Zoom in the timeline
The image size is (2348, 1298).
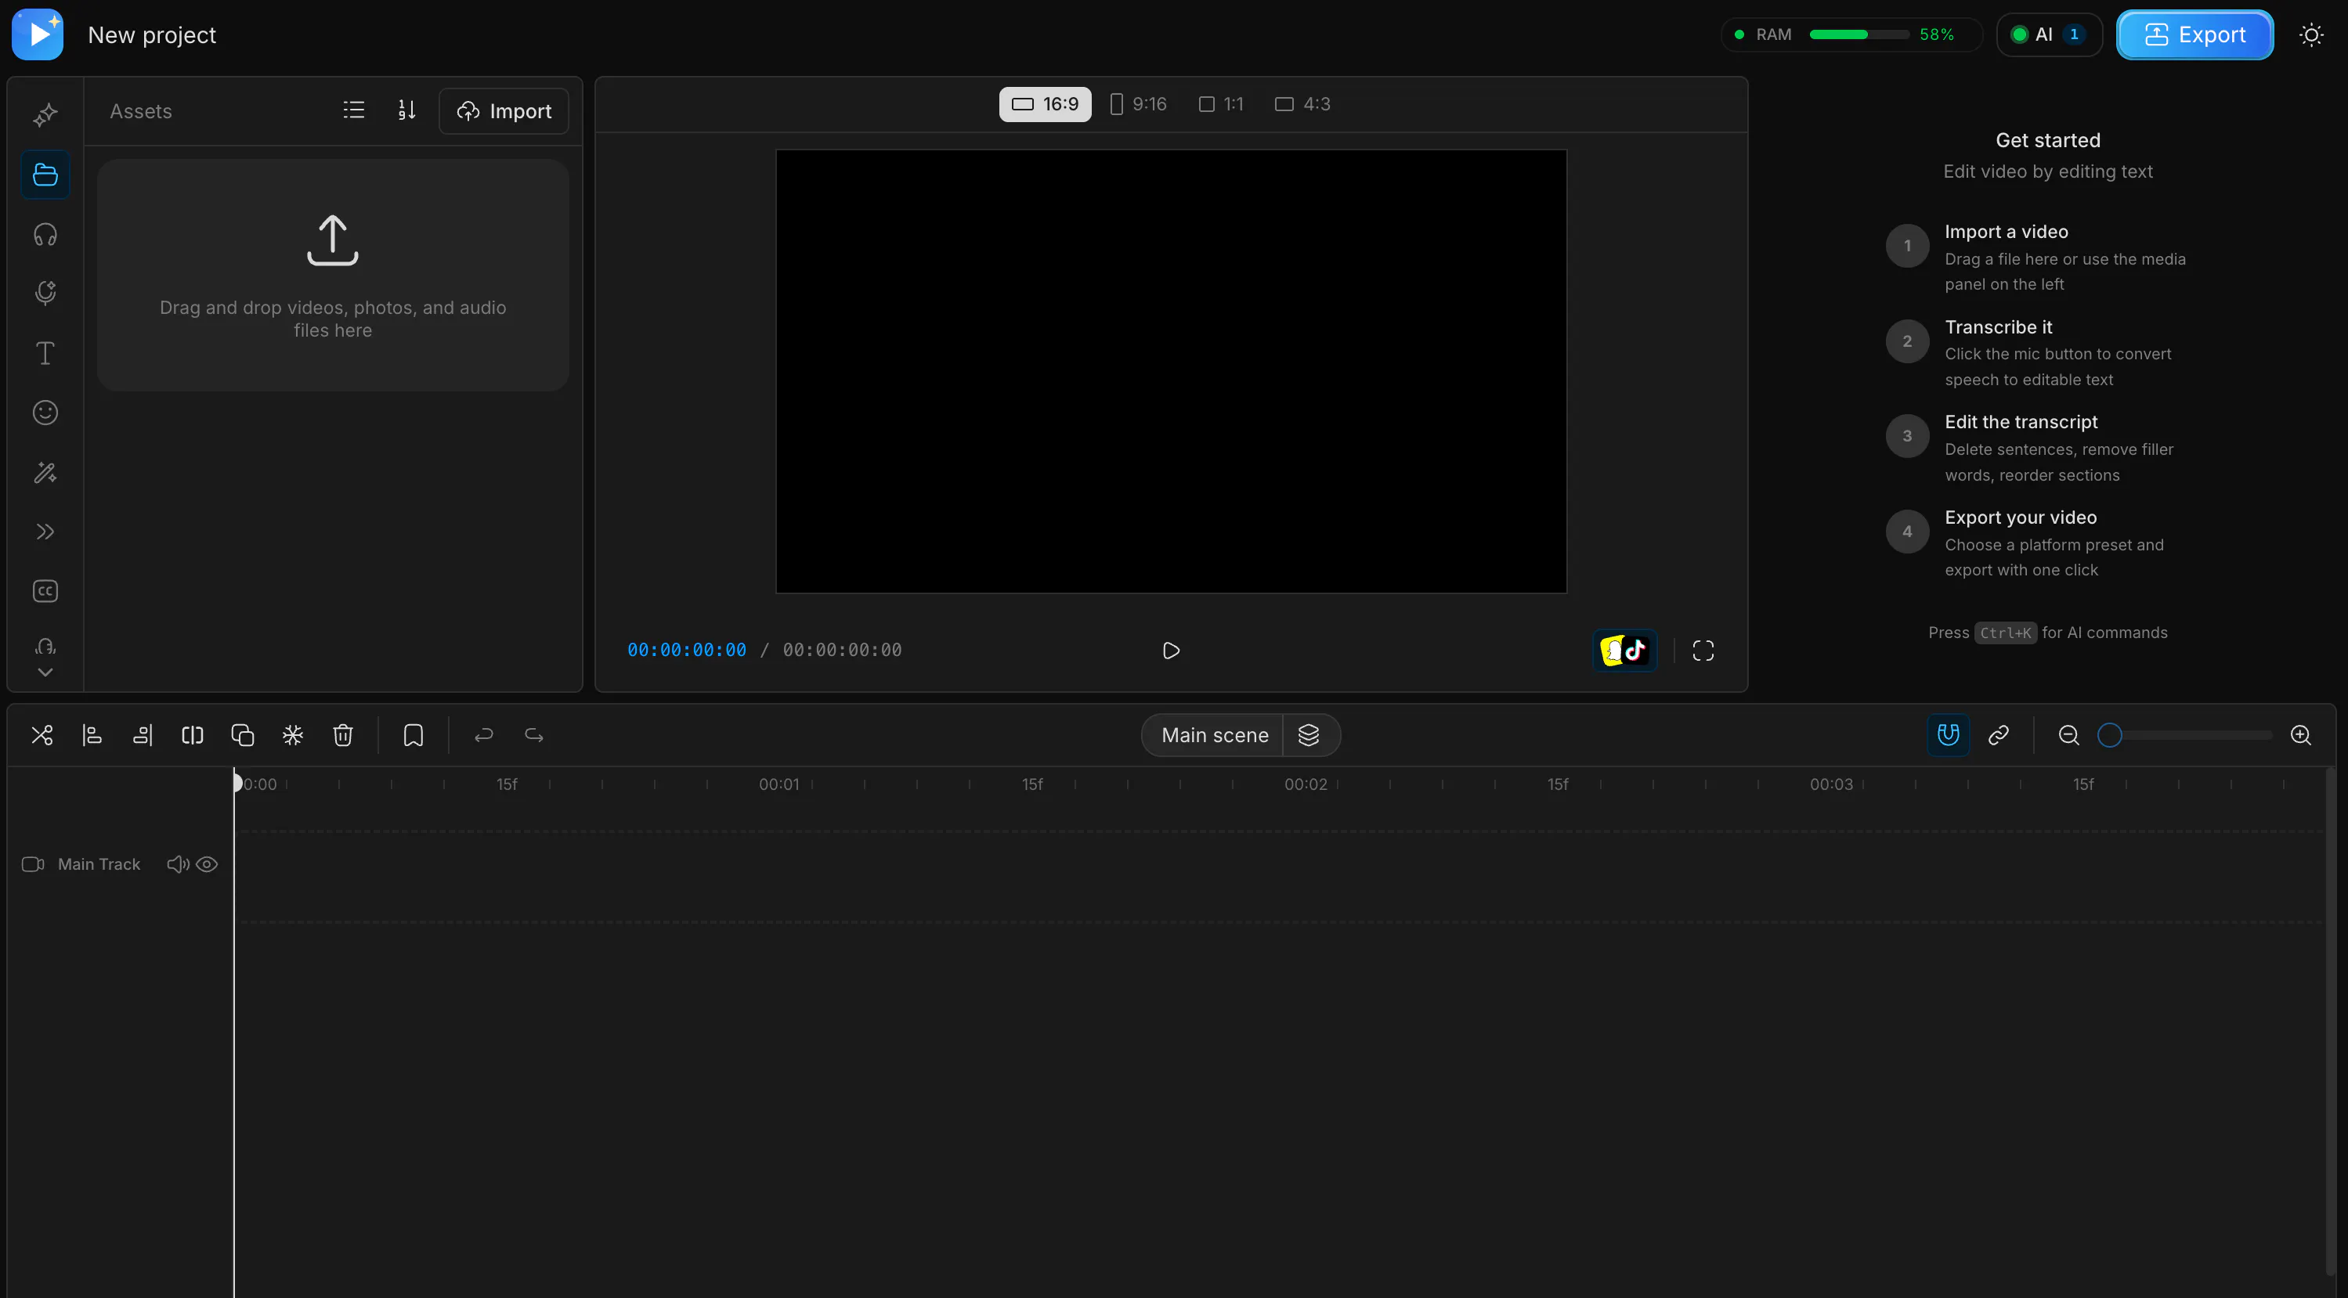(x=2300, y=735)
